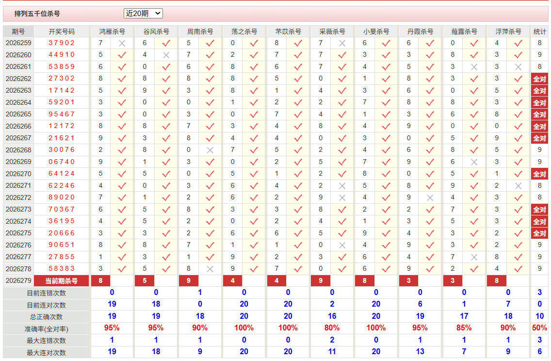Click the 当前期杀号 label in row 2026279
The height and width of the screenshot is (361, 551).
62,281
